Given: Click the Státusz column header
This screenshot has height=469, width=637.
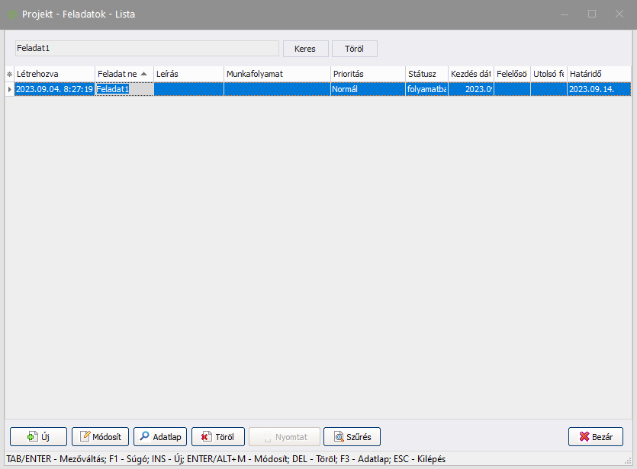Looking at the screenshot, I should [x=426, y=74].
